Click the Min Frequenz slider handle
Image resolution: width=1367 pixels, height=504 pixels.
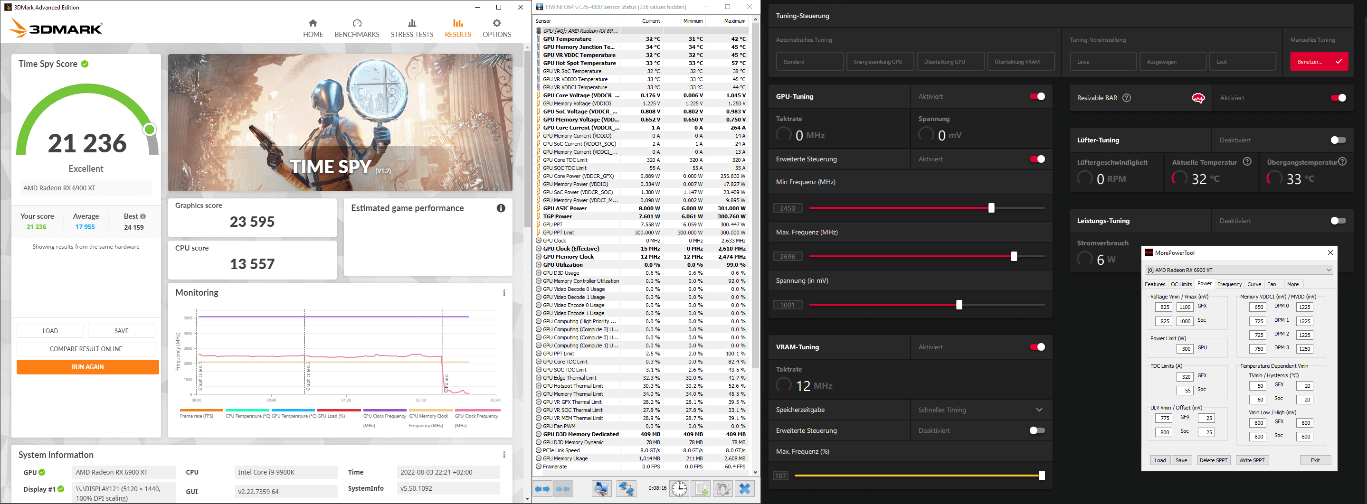tap(991, 208)
